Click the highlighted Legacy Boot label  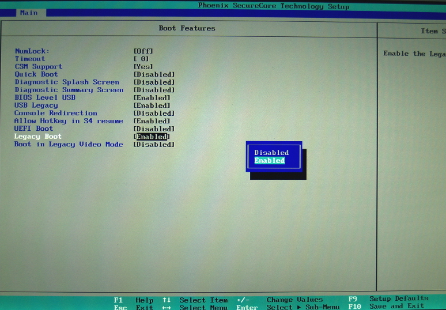38,137
